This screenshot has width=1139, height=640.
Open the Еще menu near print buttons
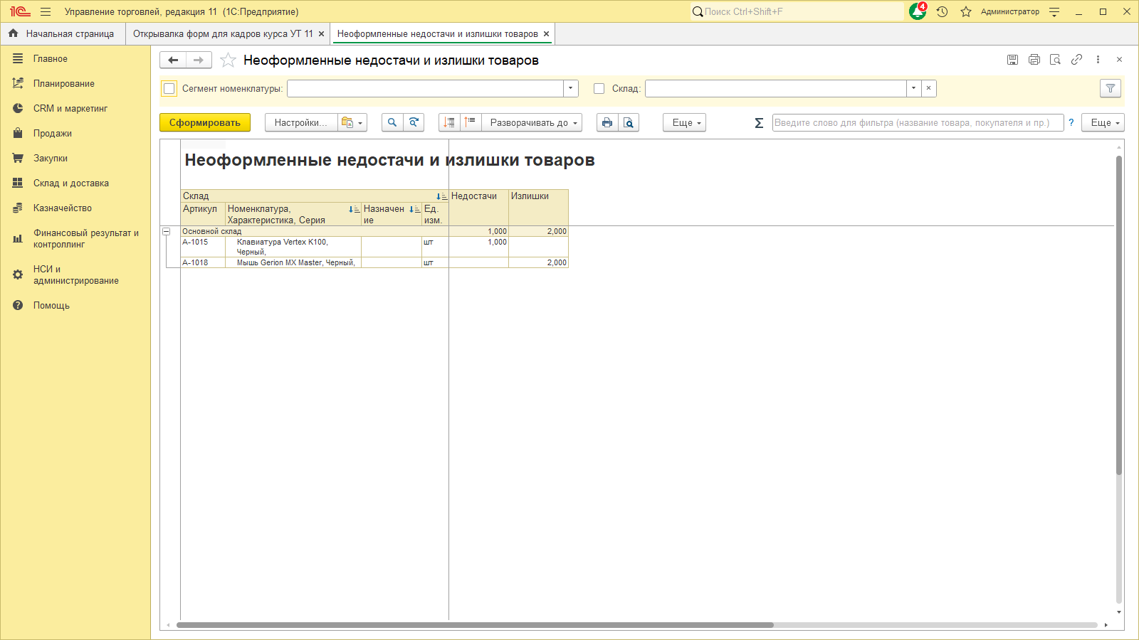[x=684, y=122]
